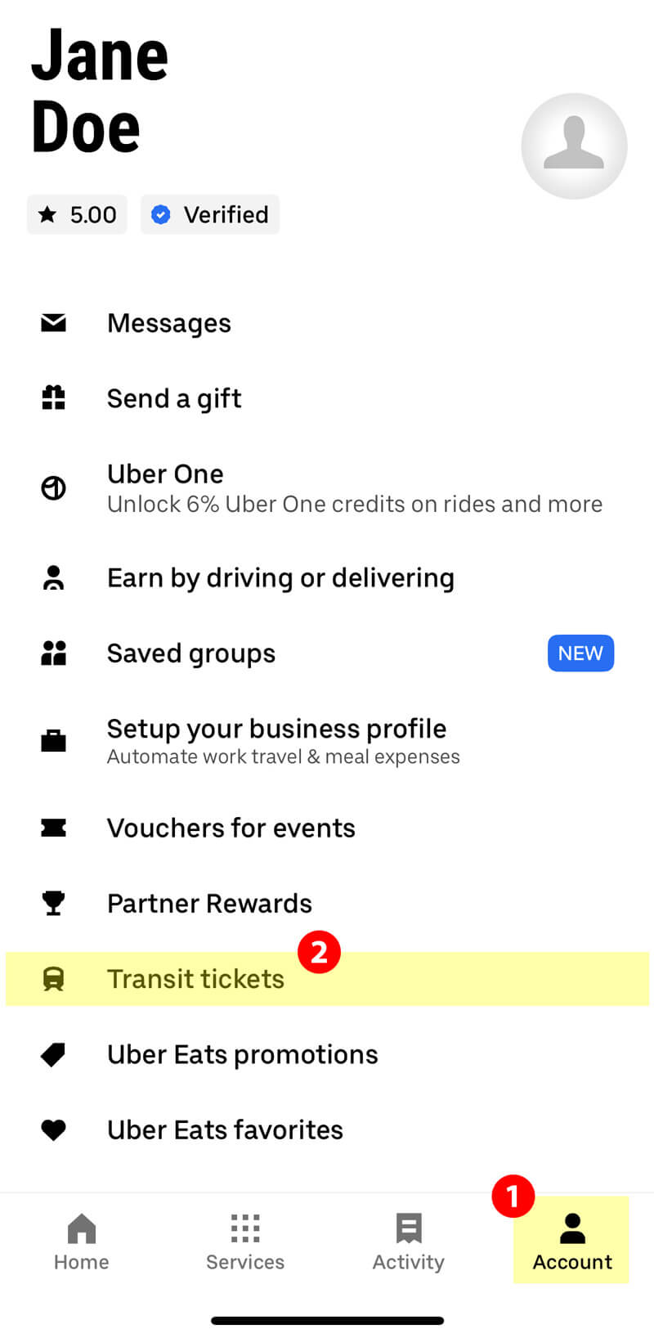Screen dimensions: 654x1338
Task: Tap the profile avatar picture
Action: pyautogui.click(x=574, y=146)
